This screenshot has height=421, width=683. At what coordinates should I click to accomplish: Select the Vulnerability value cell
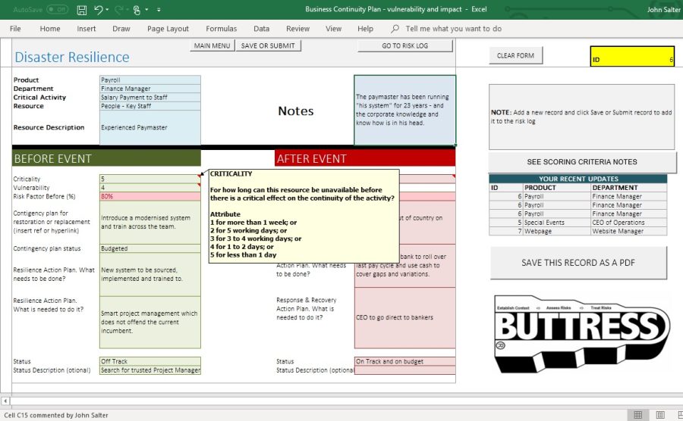150,188
